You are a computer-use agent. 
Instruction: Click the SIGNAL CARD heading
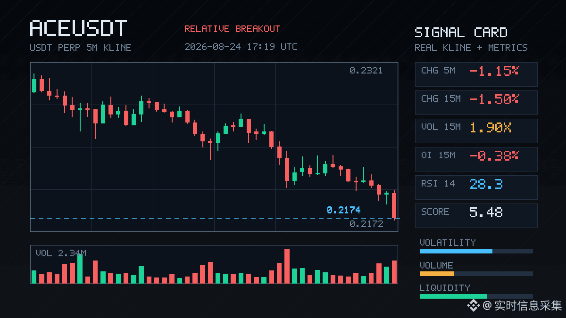click(x=461, y=33)
